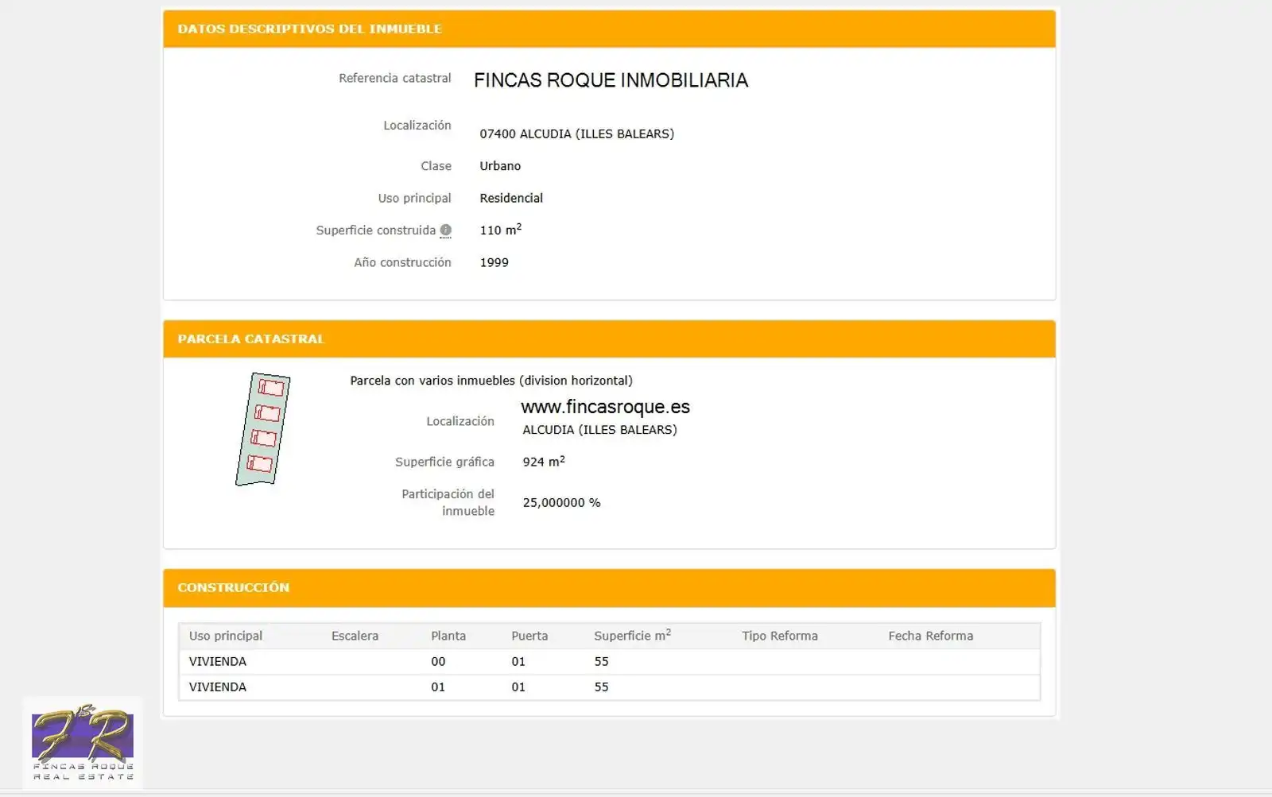Click the 'Escalera' column header

[355, 636]
